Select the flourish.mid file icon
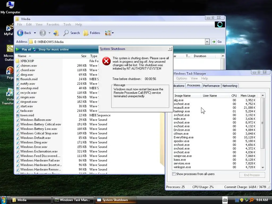 coord(18,79)
